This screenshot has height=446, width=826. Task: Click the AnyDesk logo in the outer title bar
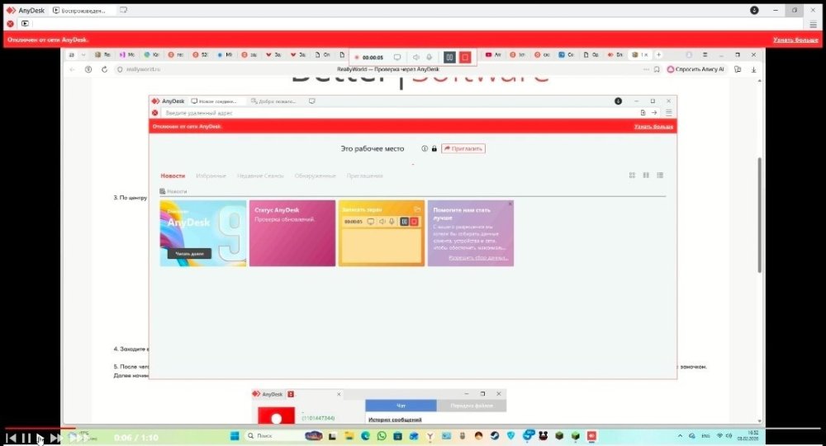pos(11,10)
